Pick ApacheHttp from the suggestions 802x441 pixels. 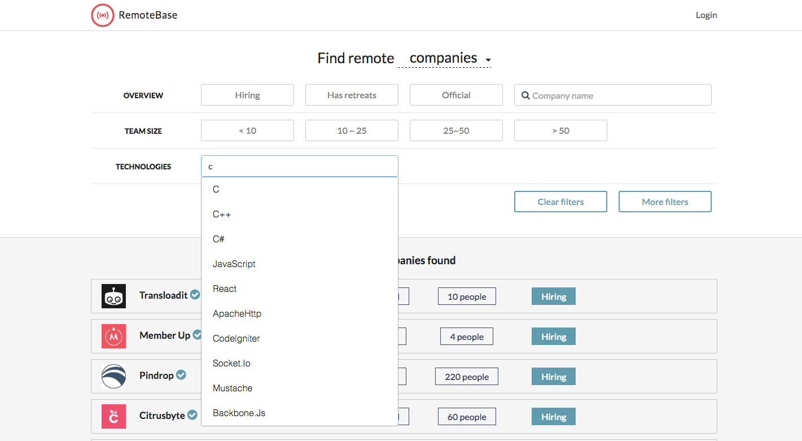coord(300,314)
